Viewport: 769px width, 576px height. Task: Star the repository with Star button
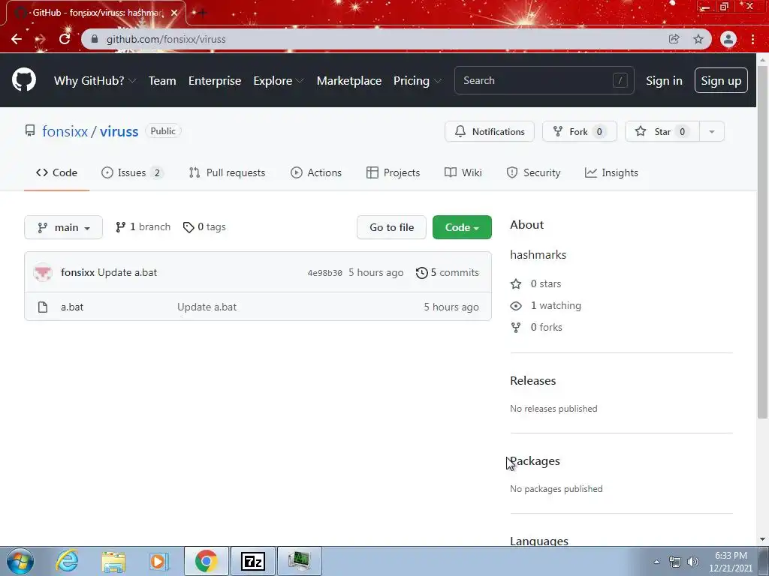[662, 132]
